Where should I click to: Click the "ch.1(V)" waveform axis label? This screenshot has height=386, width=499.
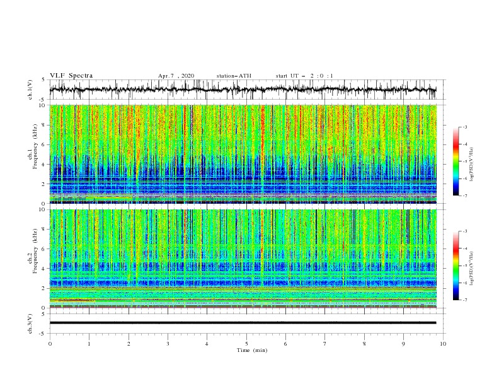pyautogui.click(x=30, y=90)
